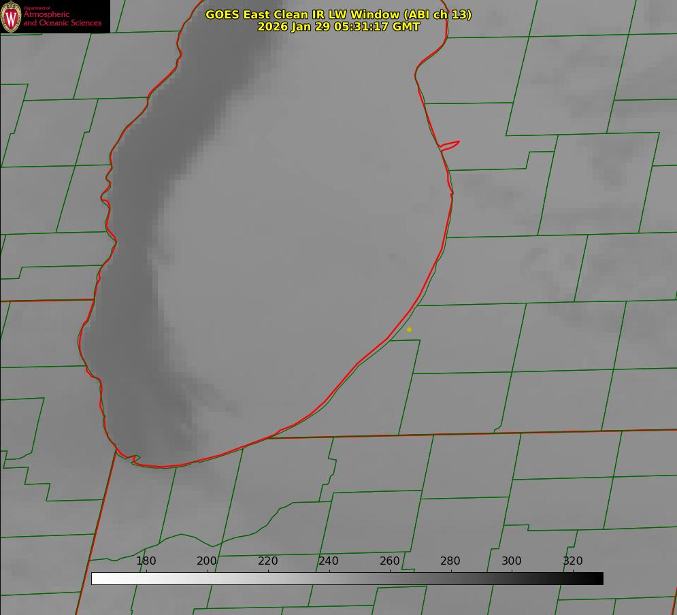Select the 2026 Jan 29 timestamp line
677x615 pixels.
coord(338,27)
